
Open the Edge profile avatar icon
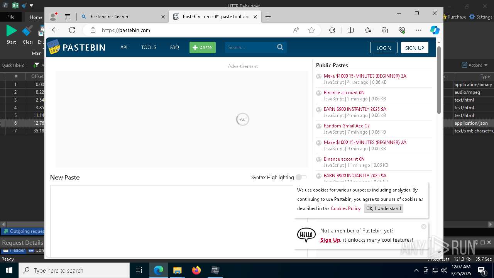pyautogui.click(x=53, y=17)
